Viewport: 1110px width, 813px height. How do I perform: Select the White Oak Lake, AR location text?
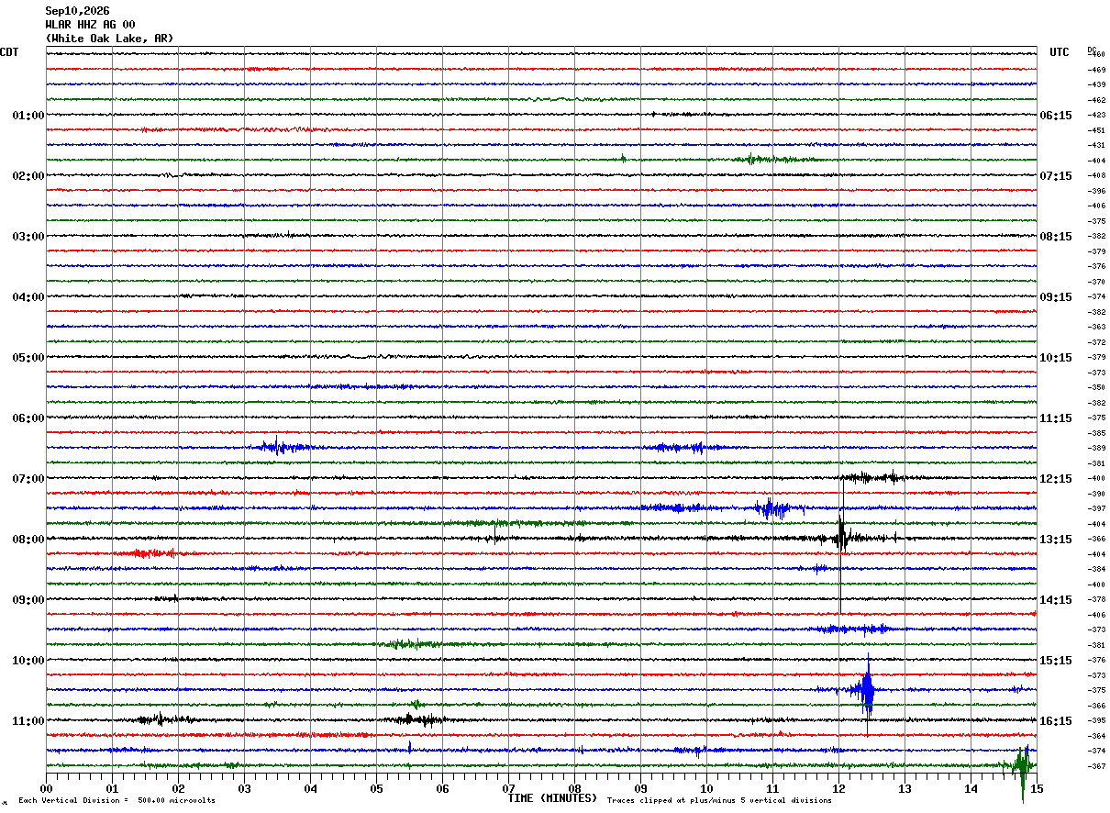point(109,39)
